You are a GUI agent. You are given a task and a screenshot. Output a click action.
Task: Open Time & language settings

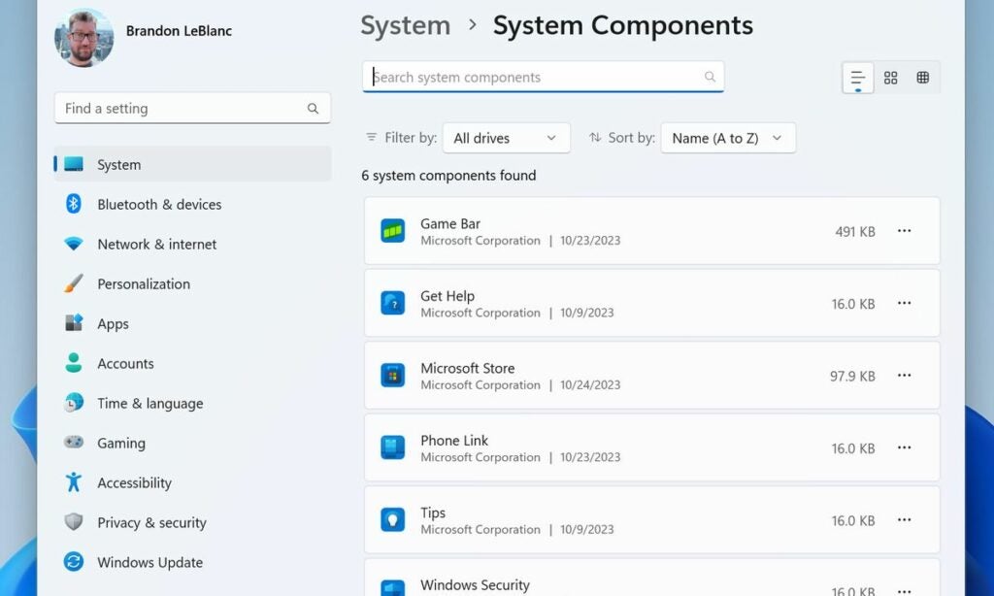click(x=193, y=403)
